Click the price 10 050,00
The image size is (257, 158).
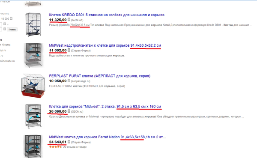click(x=58, y=81)
